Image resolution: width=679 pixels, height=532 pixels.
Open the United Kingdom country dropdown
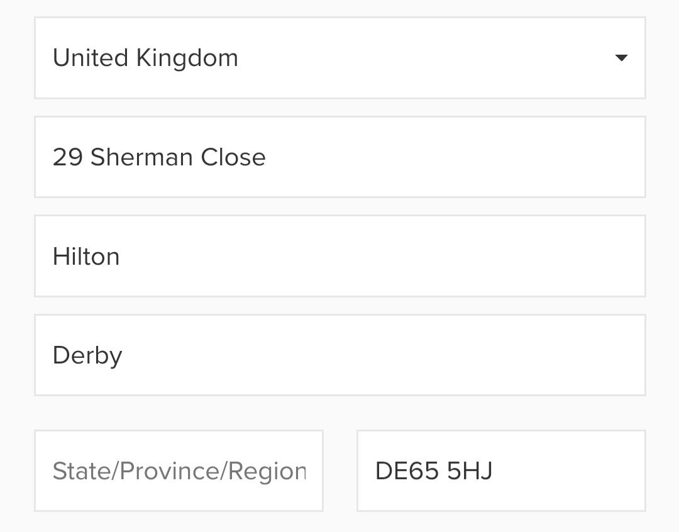point(339,58)
